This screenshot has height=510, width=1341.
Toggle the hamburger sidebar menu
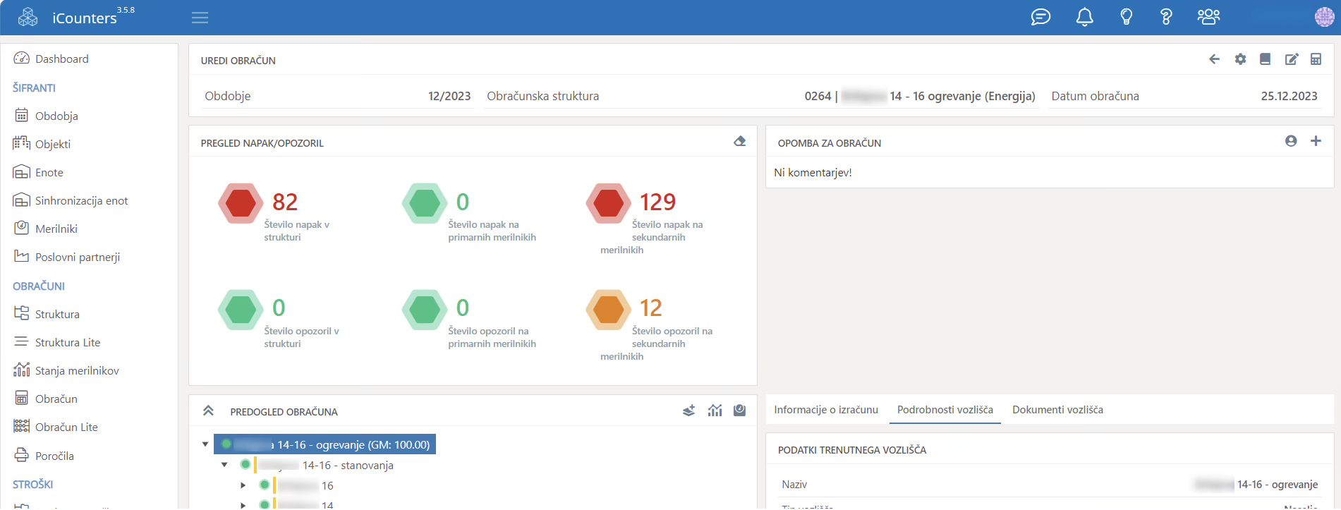[200, 18]
